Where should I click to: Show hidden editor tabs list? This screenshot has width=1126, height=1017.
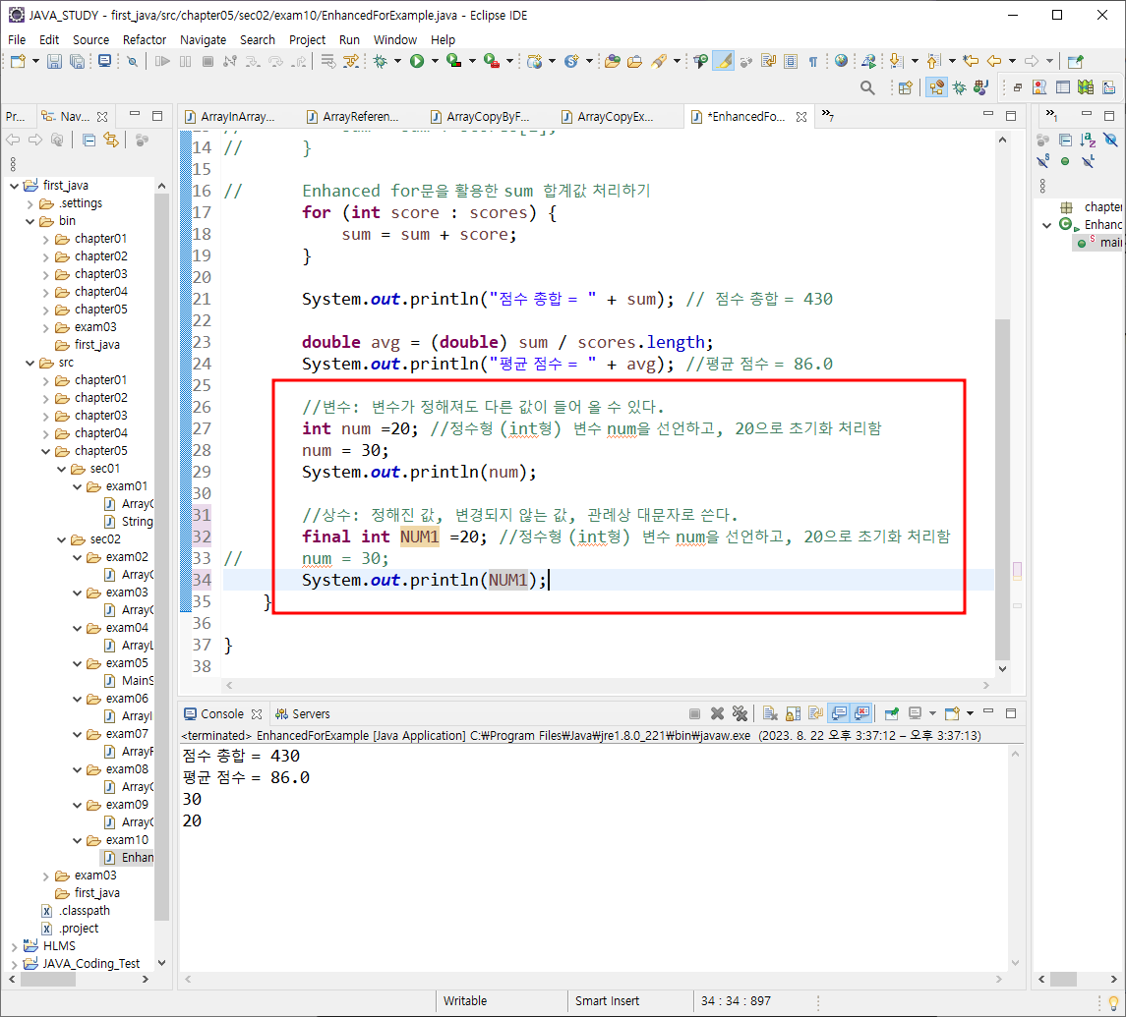tap(827, 116)
